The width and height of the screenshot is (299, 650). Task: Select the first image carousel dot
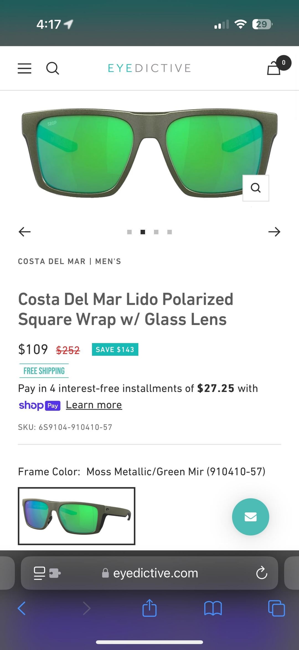(129, 232)
